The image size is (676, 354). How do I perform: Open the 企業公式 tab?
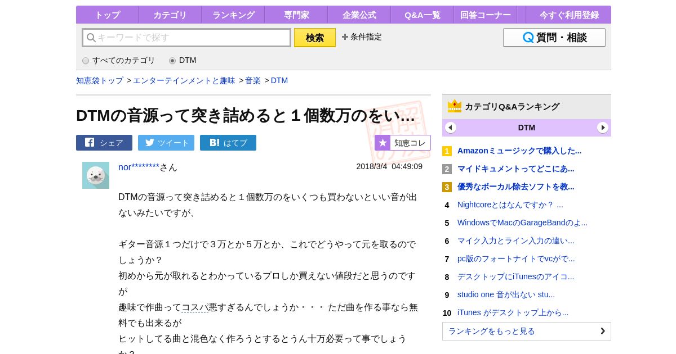pos(359,15)
